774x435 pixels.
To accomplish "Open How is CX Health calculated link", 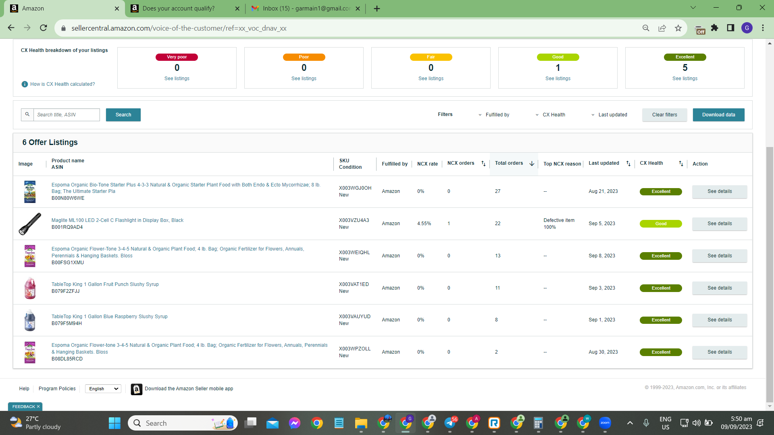I will (x=62, y=84).
